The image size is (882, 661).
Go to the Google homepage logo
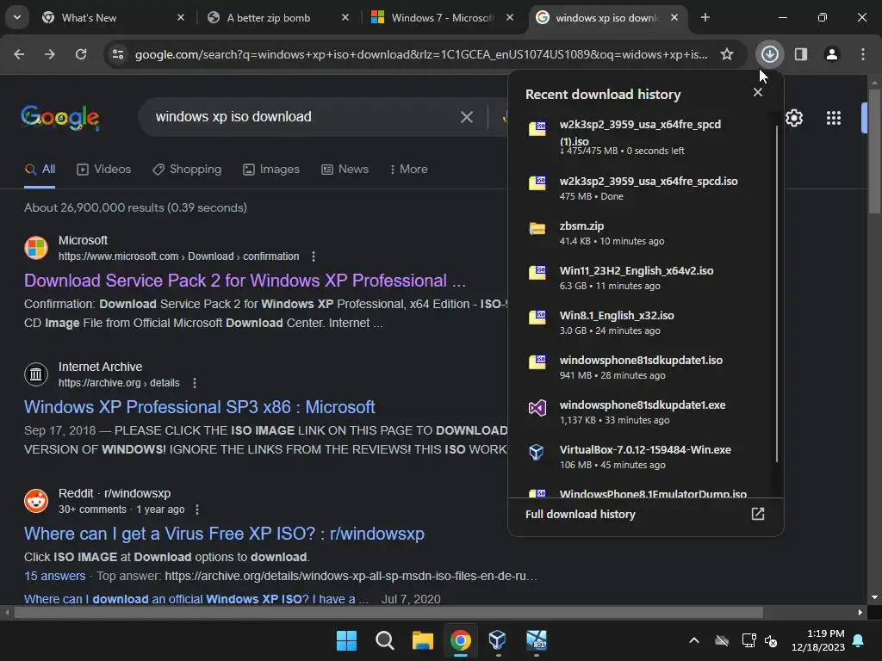(x=60, y=117)
